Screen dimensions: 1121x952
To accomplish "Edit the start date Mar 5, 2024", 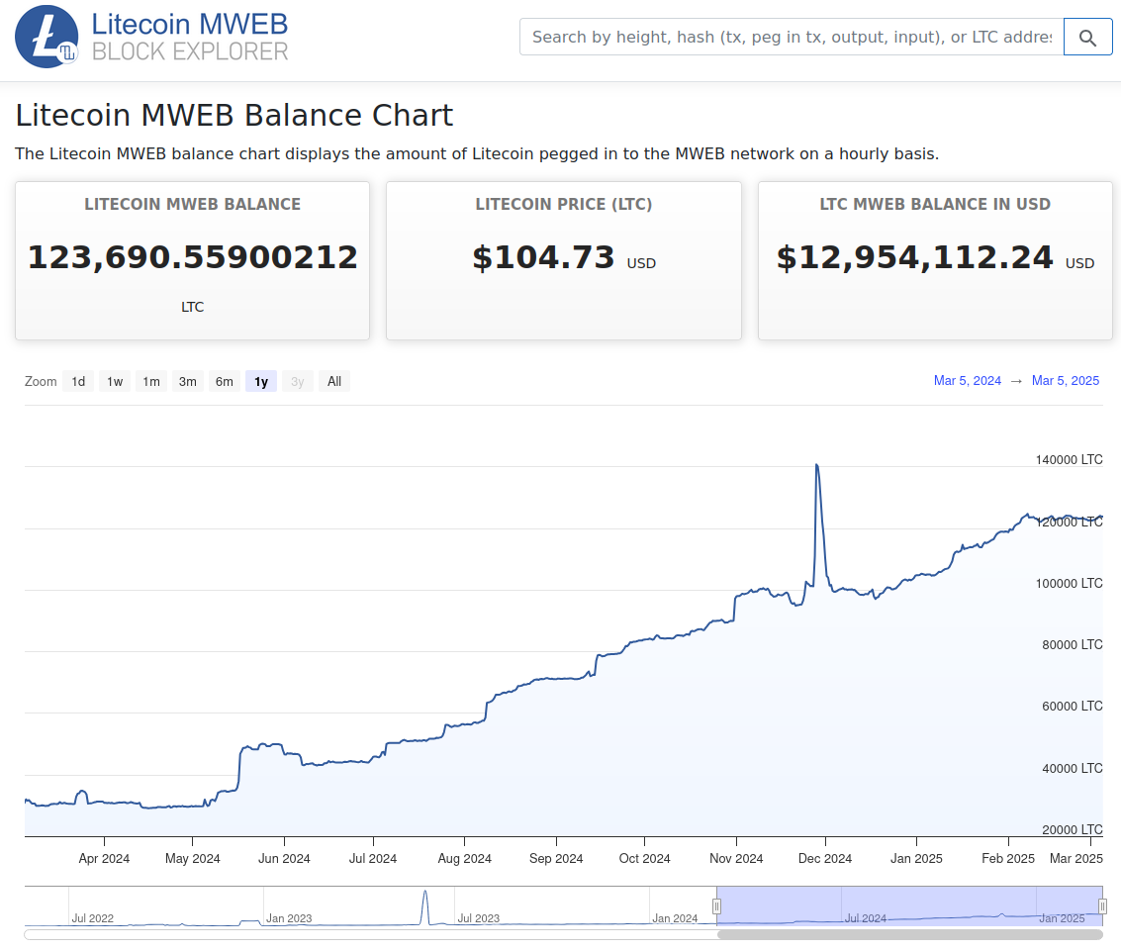I will coord(968,381).
